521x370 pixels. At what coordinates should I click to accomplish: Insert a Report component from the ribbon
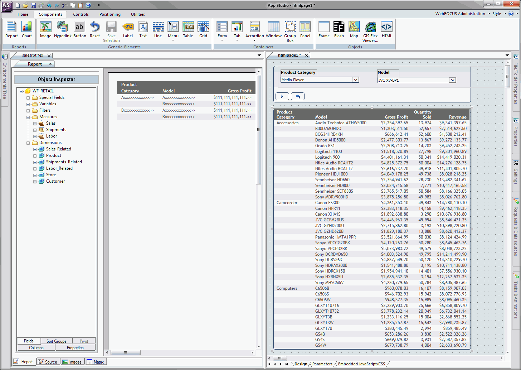tap(11, 29)
